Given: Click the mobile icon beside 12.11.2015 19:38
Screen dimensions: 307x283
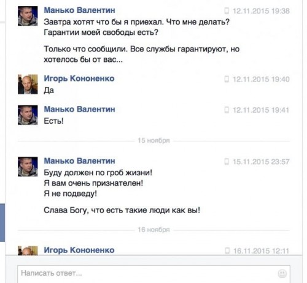Looking at the screenshot, I should click(227, 11).
